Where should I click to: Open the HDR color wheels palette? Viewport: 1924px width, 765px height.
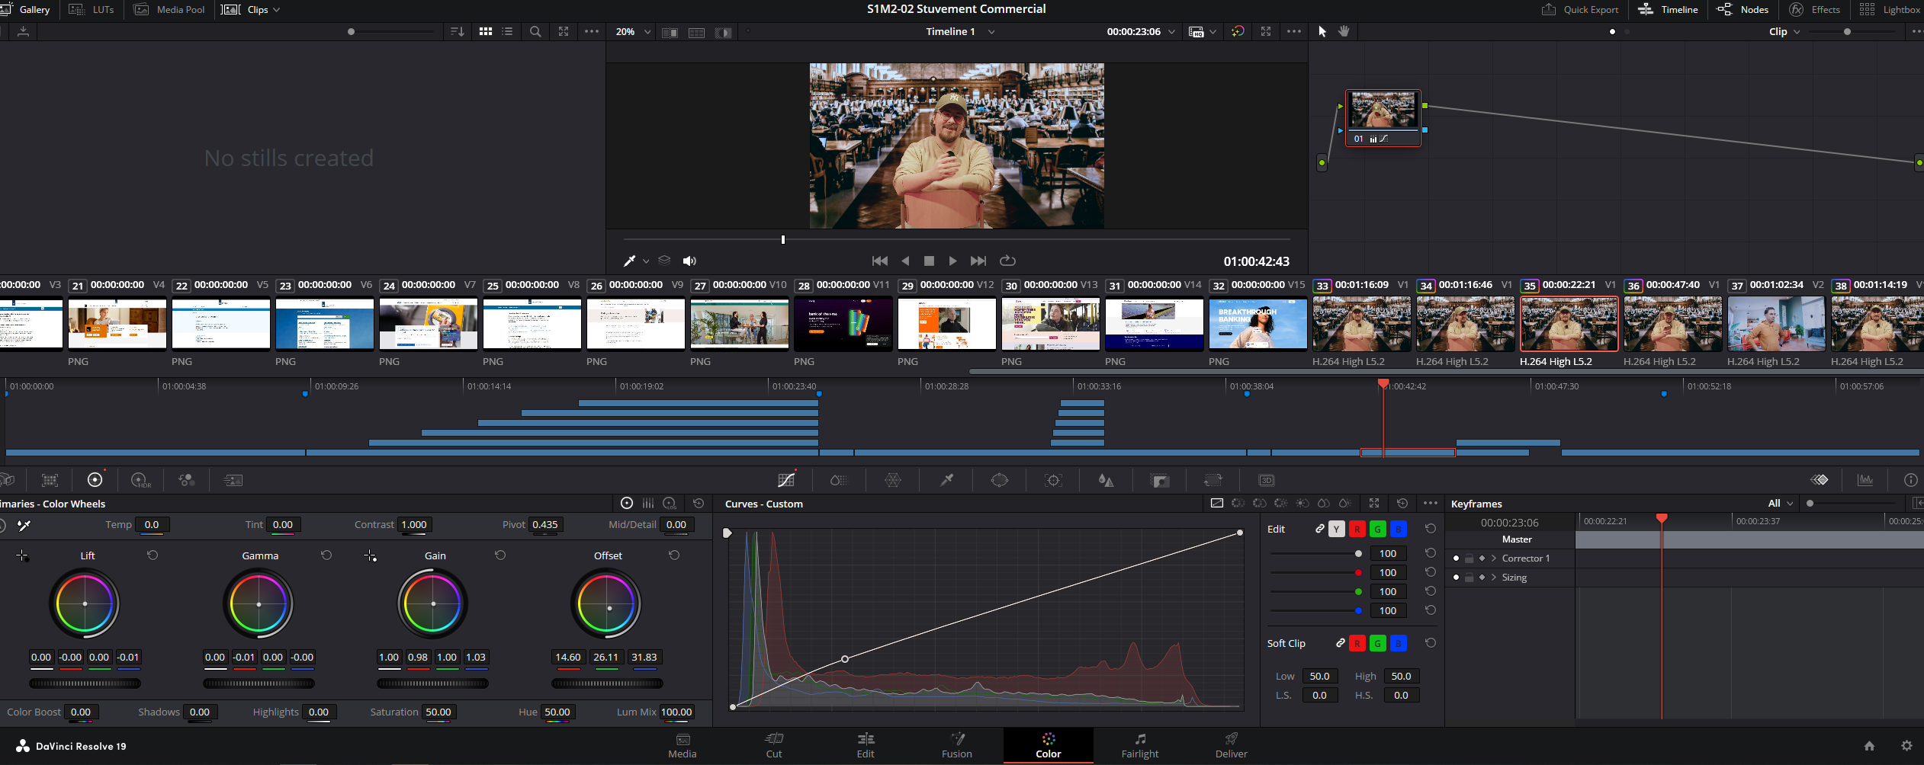(x=140, y=480)
